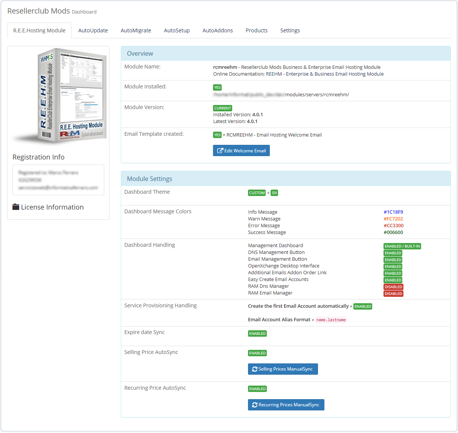Click the Selling Prices ManualSync button
The height and width of the screenshot is (433, 458).
pyautogui.click(x=283, y=369)
